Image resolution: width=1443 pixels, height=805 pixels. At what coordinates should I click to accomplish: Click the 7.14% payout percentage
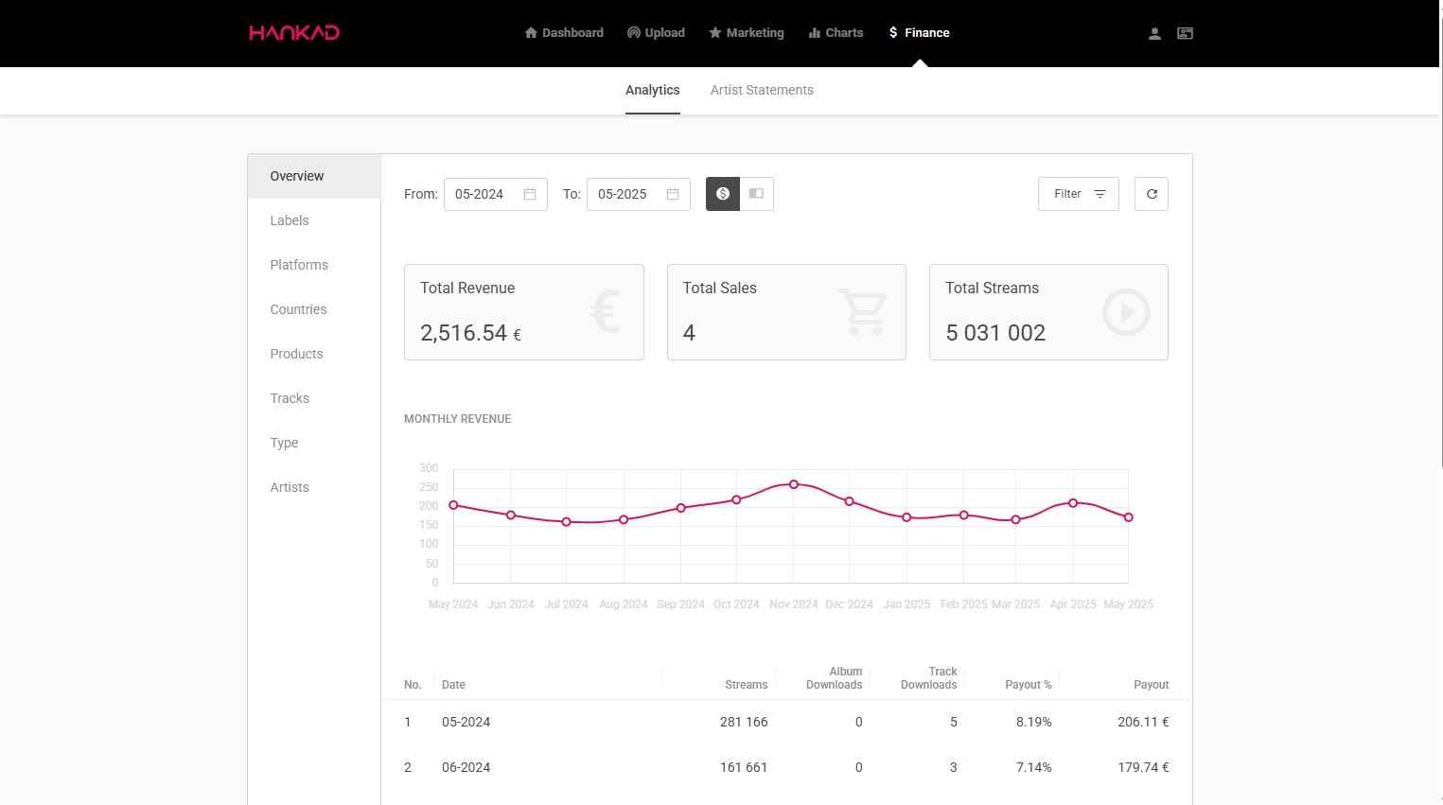click(x=1034, y=767)
